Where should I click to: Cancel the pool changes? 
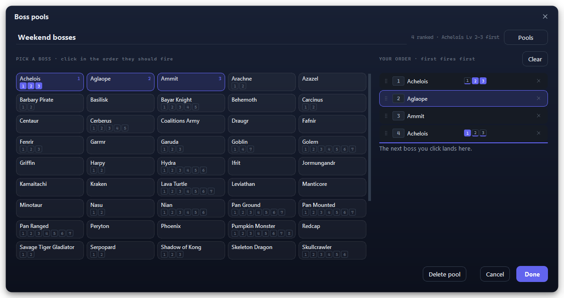495,274
